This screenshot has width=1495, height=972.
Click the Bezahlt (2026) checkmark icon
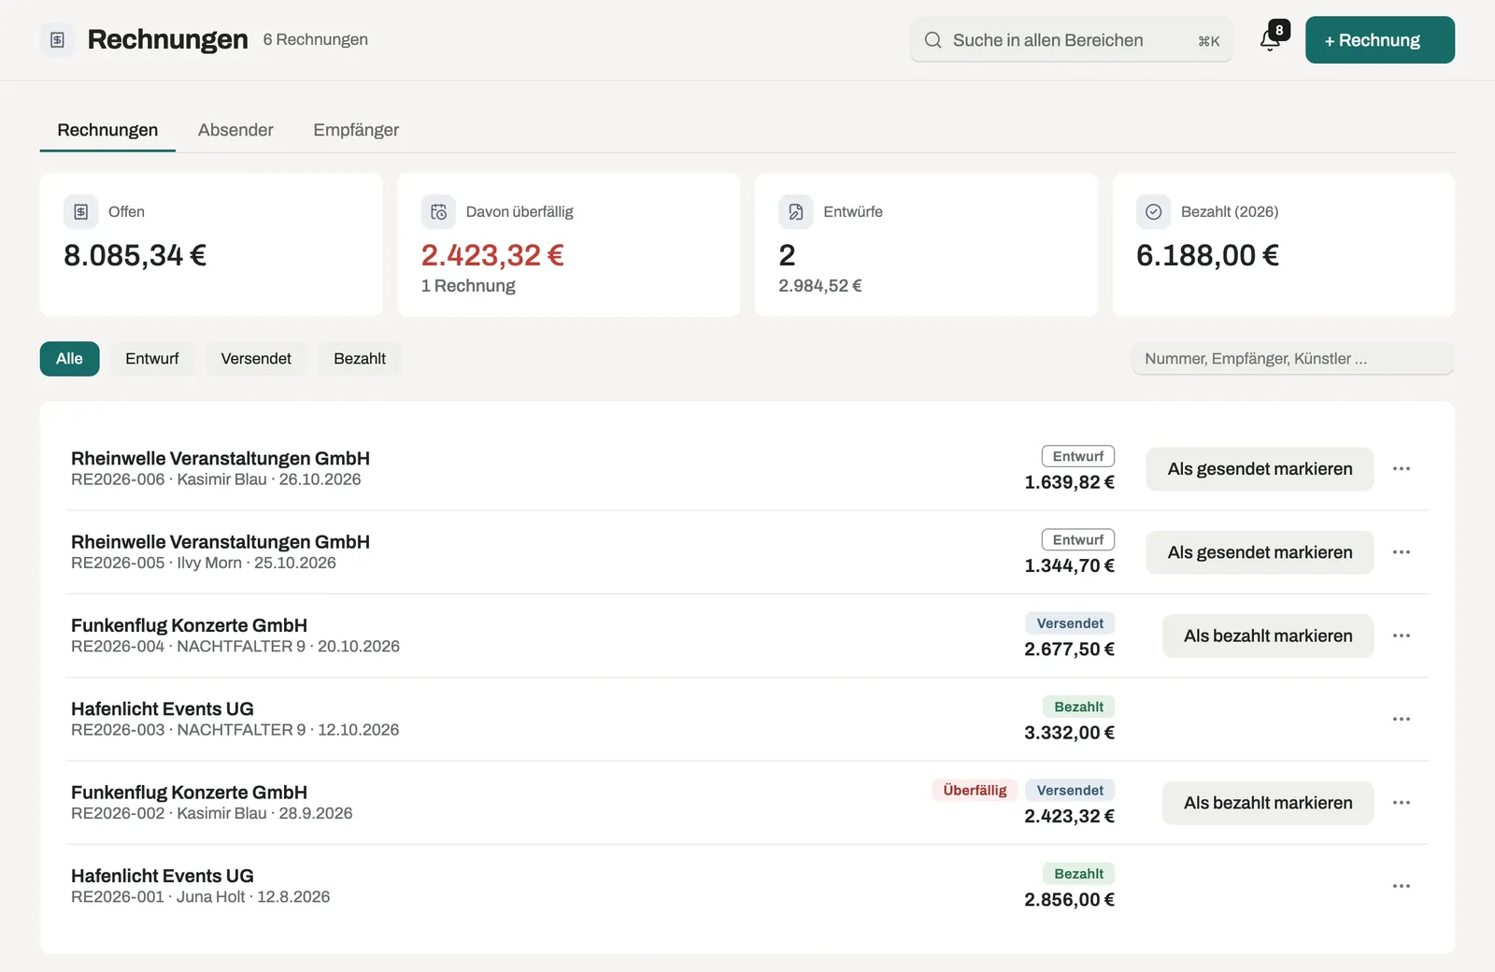point(1153,212)
